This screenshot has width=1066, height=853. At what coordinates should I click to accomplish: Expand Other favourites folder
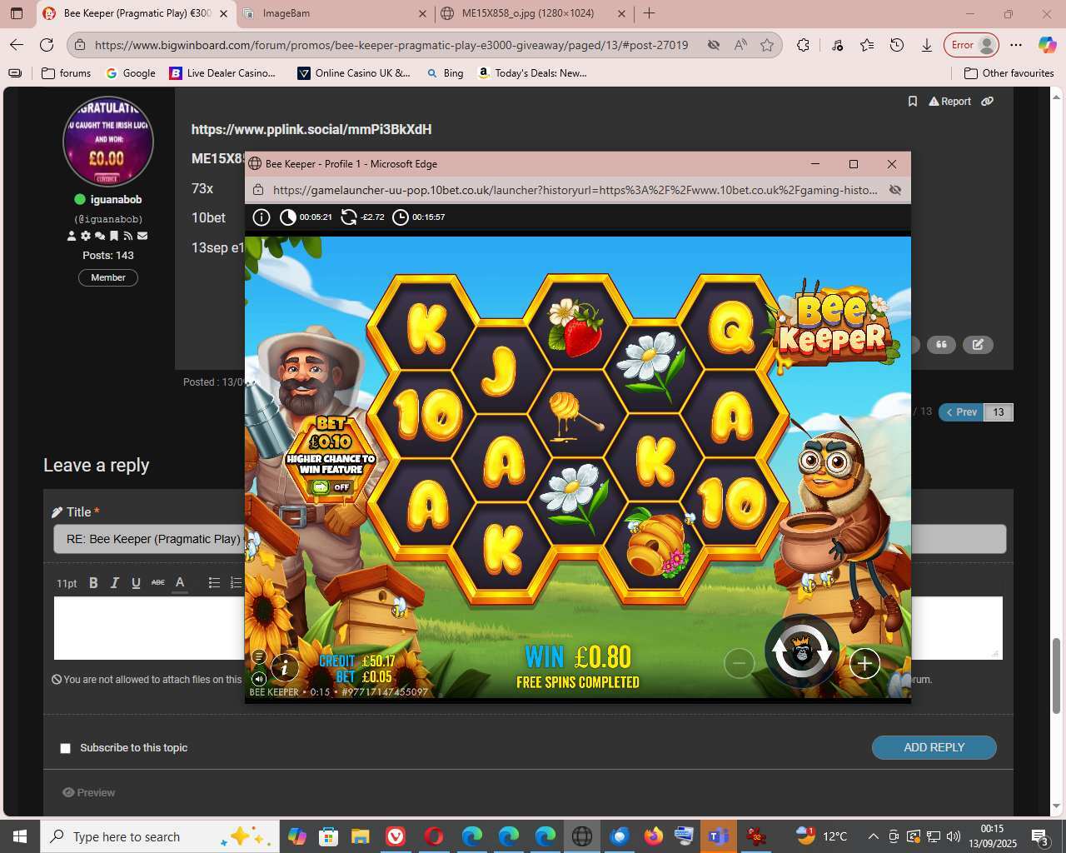click(1009, 73)
